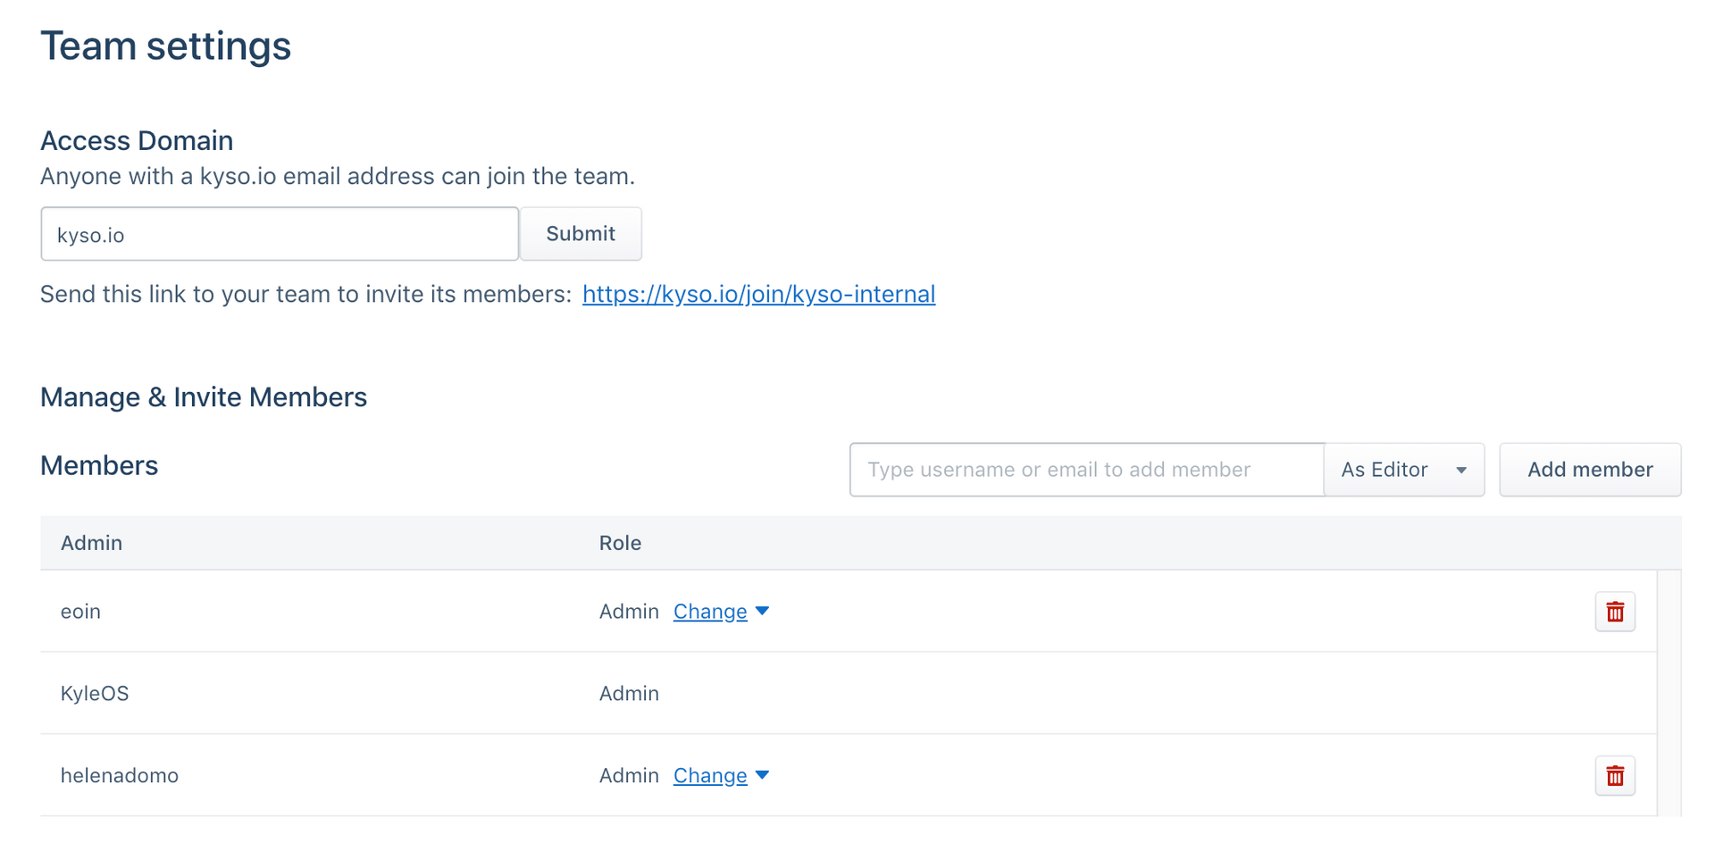Open the kyso-internal team invite link
This screenshot has height=851, width=1715.
tap(758, 293)
